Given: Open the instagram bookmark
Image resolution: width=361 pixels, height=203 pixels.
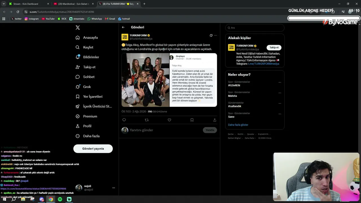Looking at the screenshot, I should pos(32,19).
